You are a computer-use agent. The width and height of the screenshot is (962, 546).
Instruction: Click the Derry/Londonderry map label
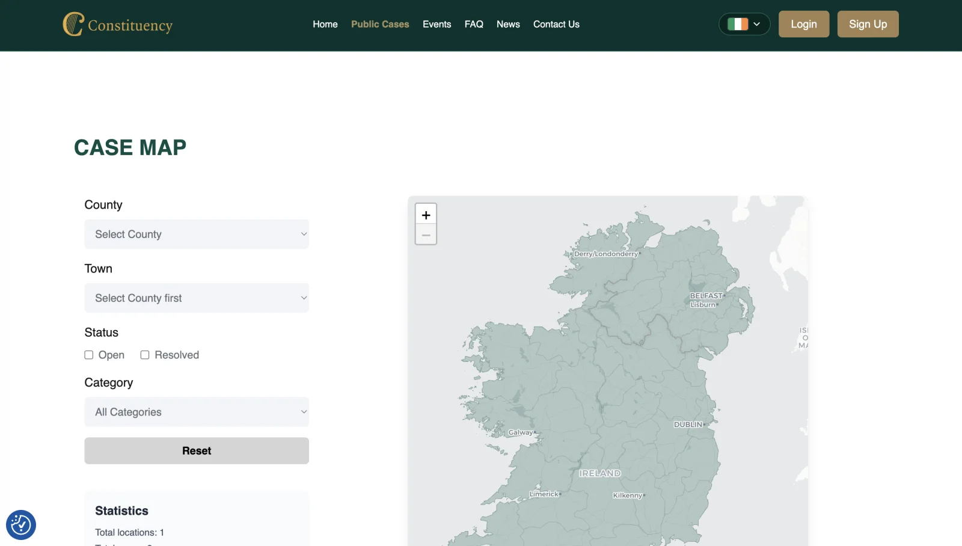tap(605, 254)
